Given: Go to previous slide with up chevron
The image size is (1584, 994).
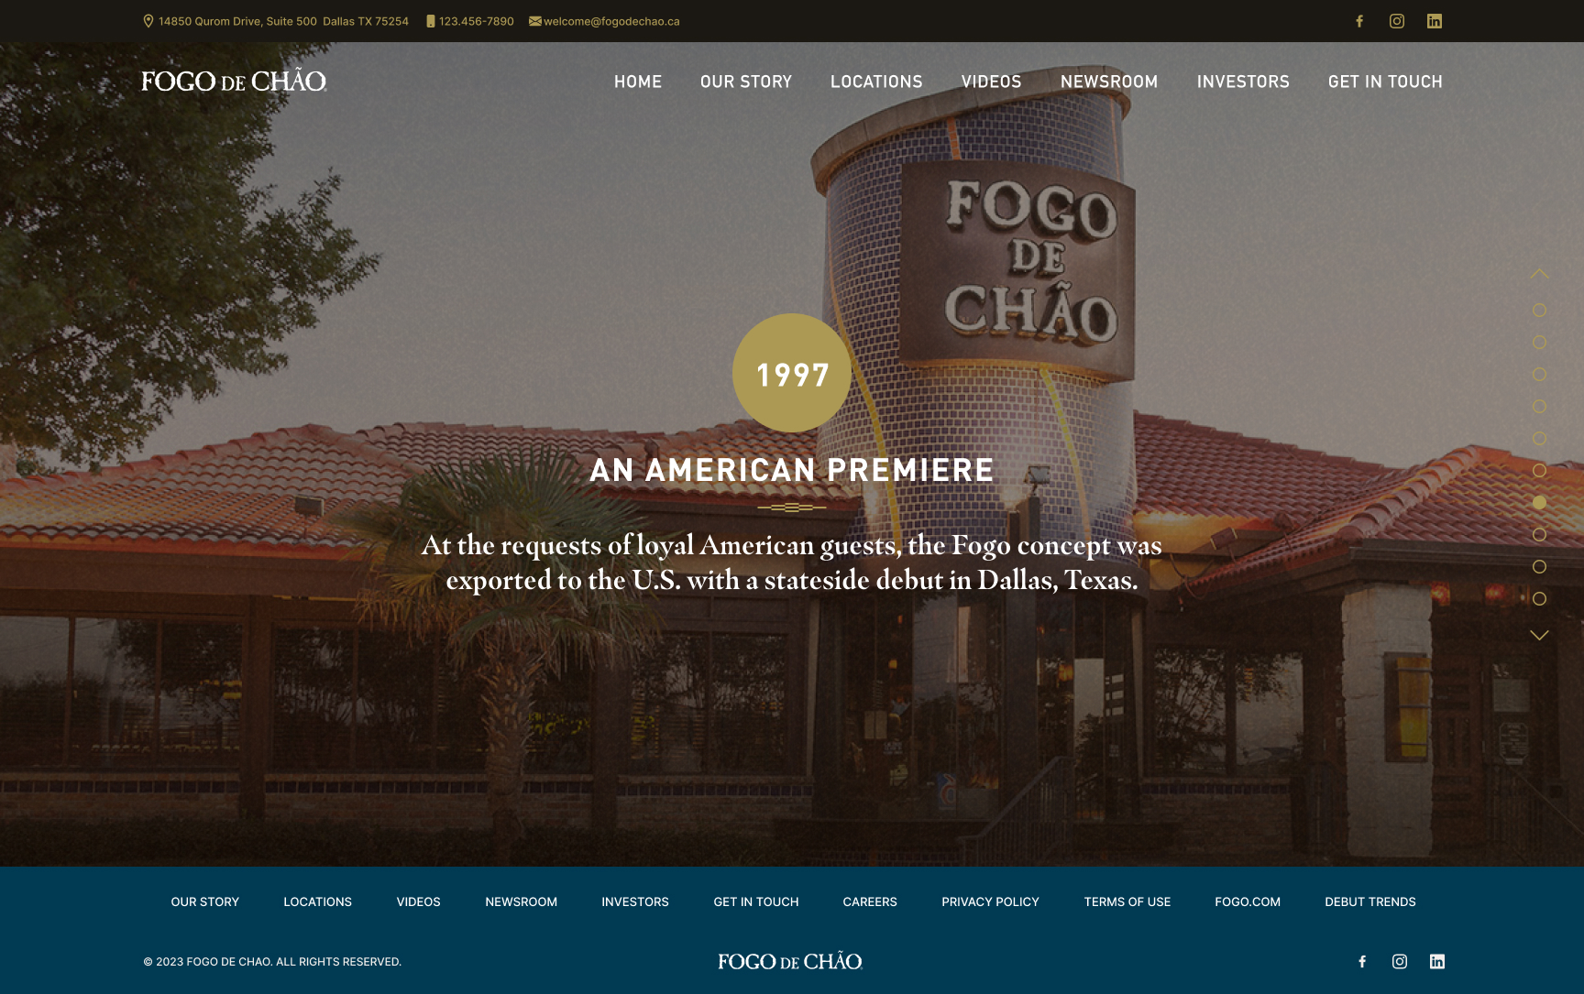Looking at the screenshot, I should pos(1539,273).
